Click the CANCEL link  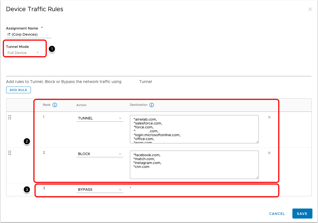[277, 214]
